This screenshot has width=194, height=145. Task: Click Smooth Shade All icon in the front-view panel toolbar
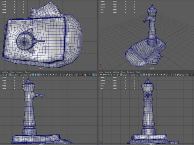coord(144,75)
